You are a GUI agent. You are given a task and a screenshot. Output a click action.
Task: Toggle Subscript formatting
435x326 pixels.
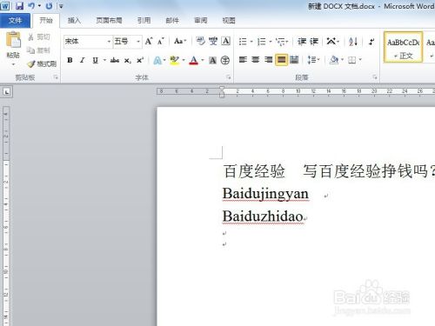(x=128, y=60)
